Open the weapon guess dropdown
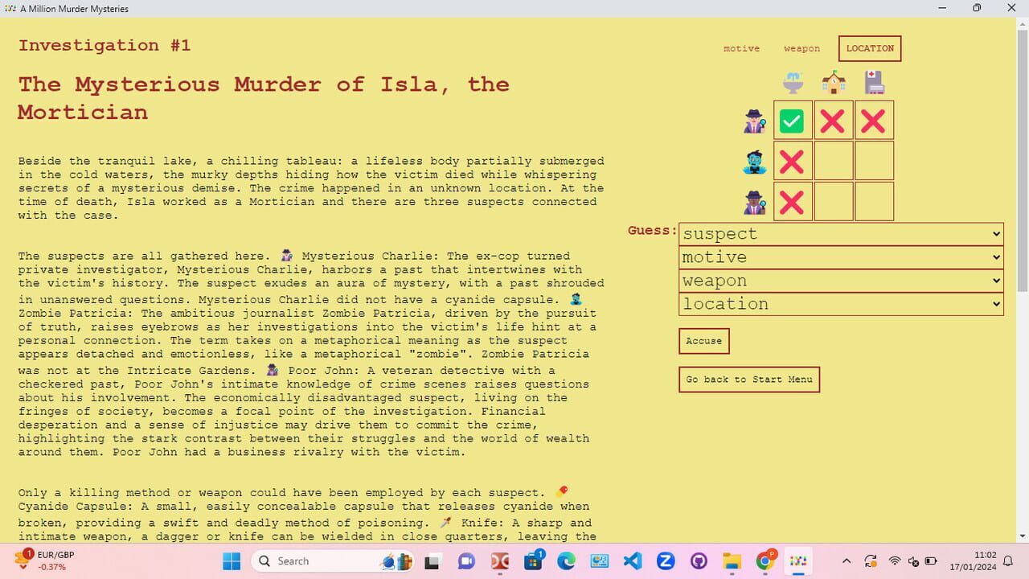 841,280
